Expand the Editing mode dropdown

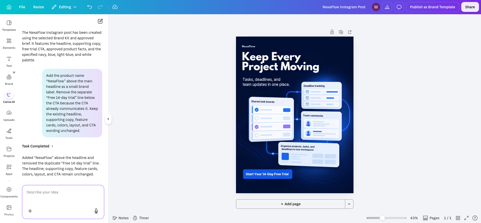coord(64,7)
